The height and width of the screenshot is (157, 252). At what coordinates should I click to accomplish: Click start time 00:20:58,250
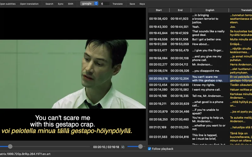(x=158, y=119)
